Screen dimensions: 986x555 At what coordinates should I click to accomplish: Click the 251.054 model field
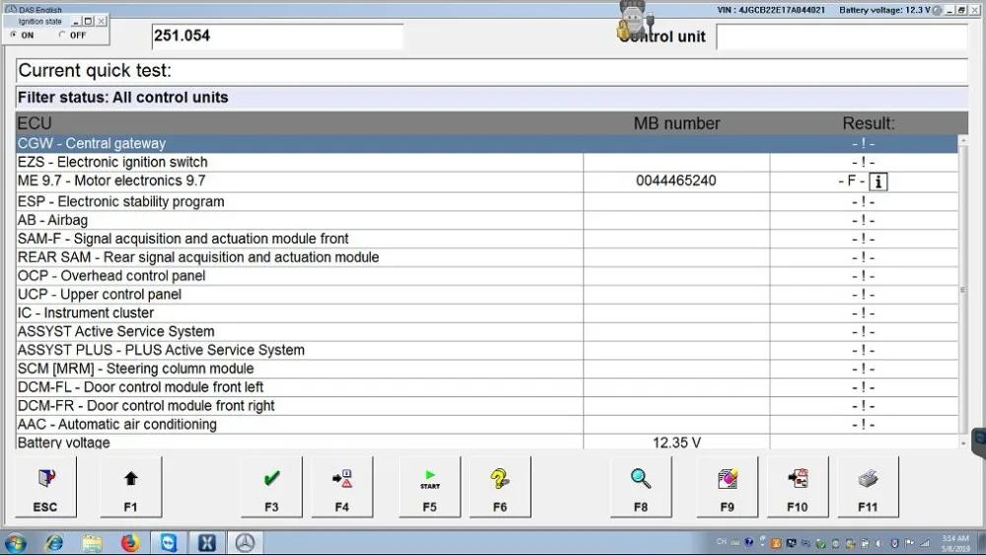click(x=277, y=35)
